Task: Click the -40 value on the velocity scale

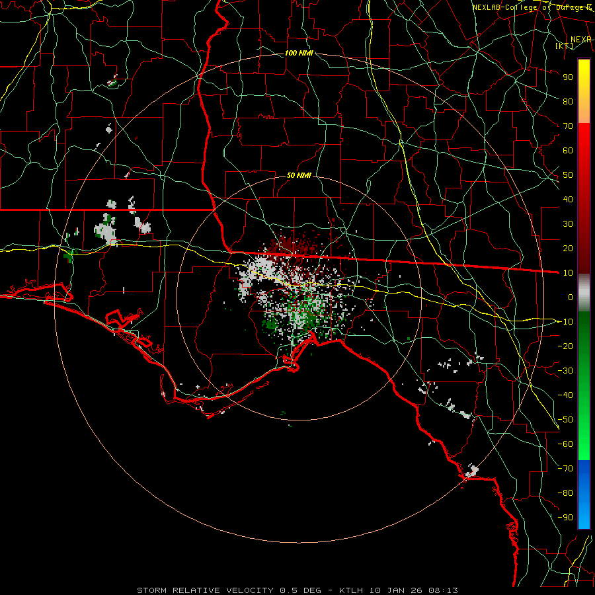Action: click(565, 395)
